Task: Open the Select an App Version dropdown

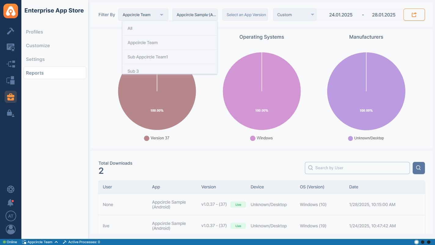Action: (x=245, y=15)
